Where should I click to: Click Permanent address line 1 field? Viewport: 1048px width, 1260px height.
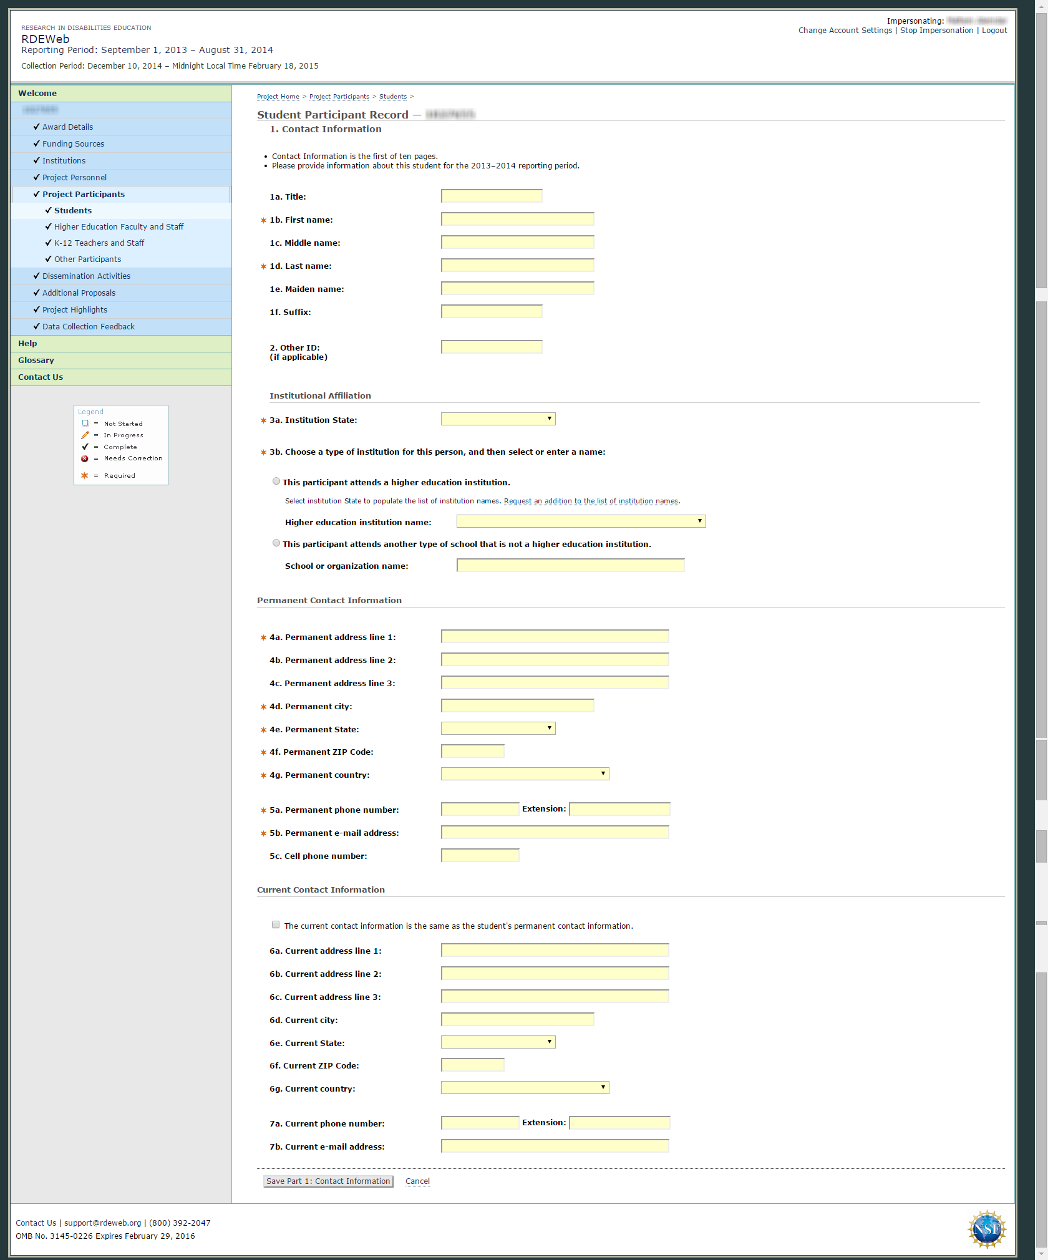coord(555,636)
